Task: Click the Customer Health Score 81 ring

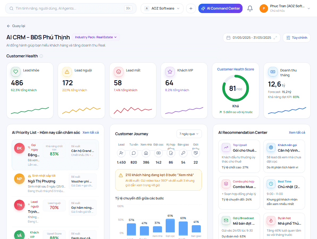Action: (x=236, y=88)
